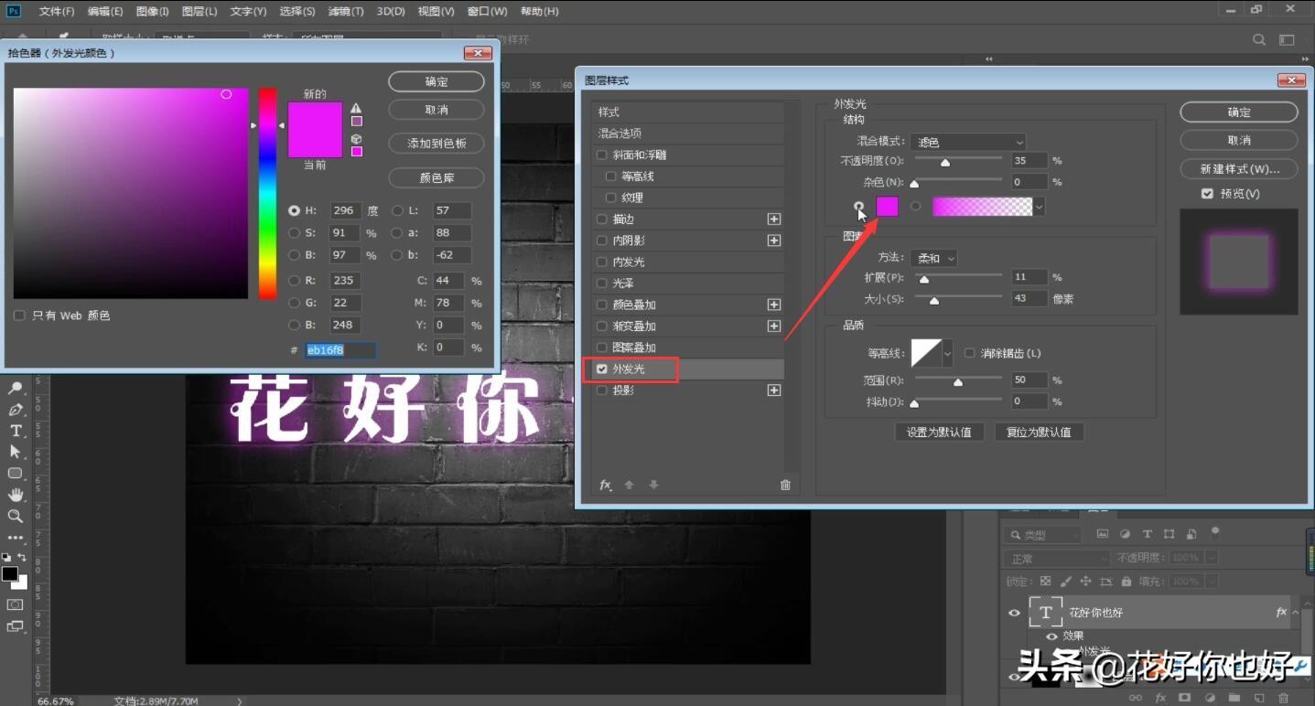Select the Hand tool
This screenshot has width=1315, height=706.
[x=16, y=495]
